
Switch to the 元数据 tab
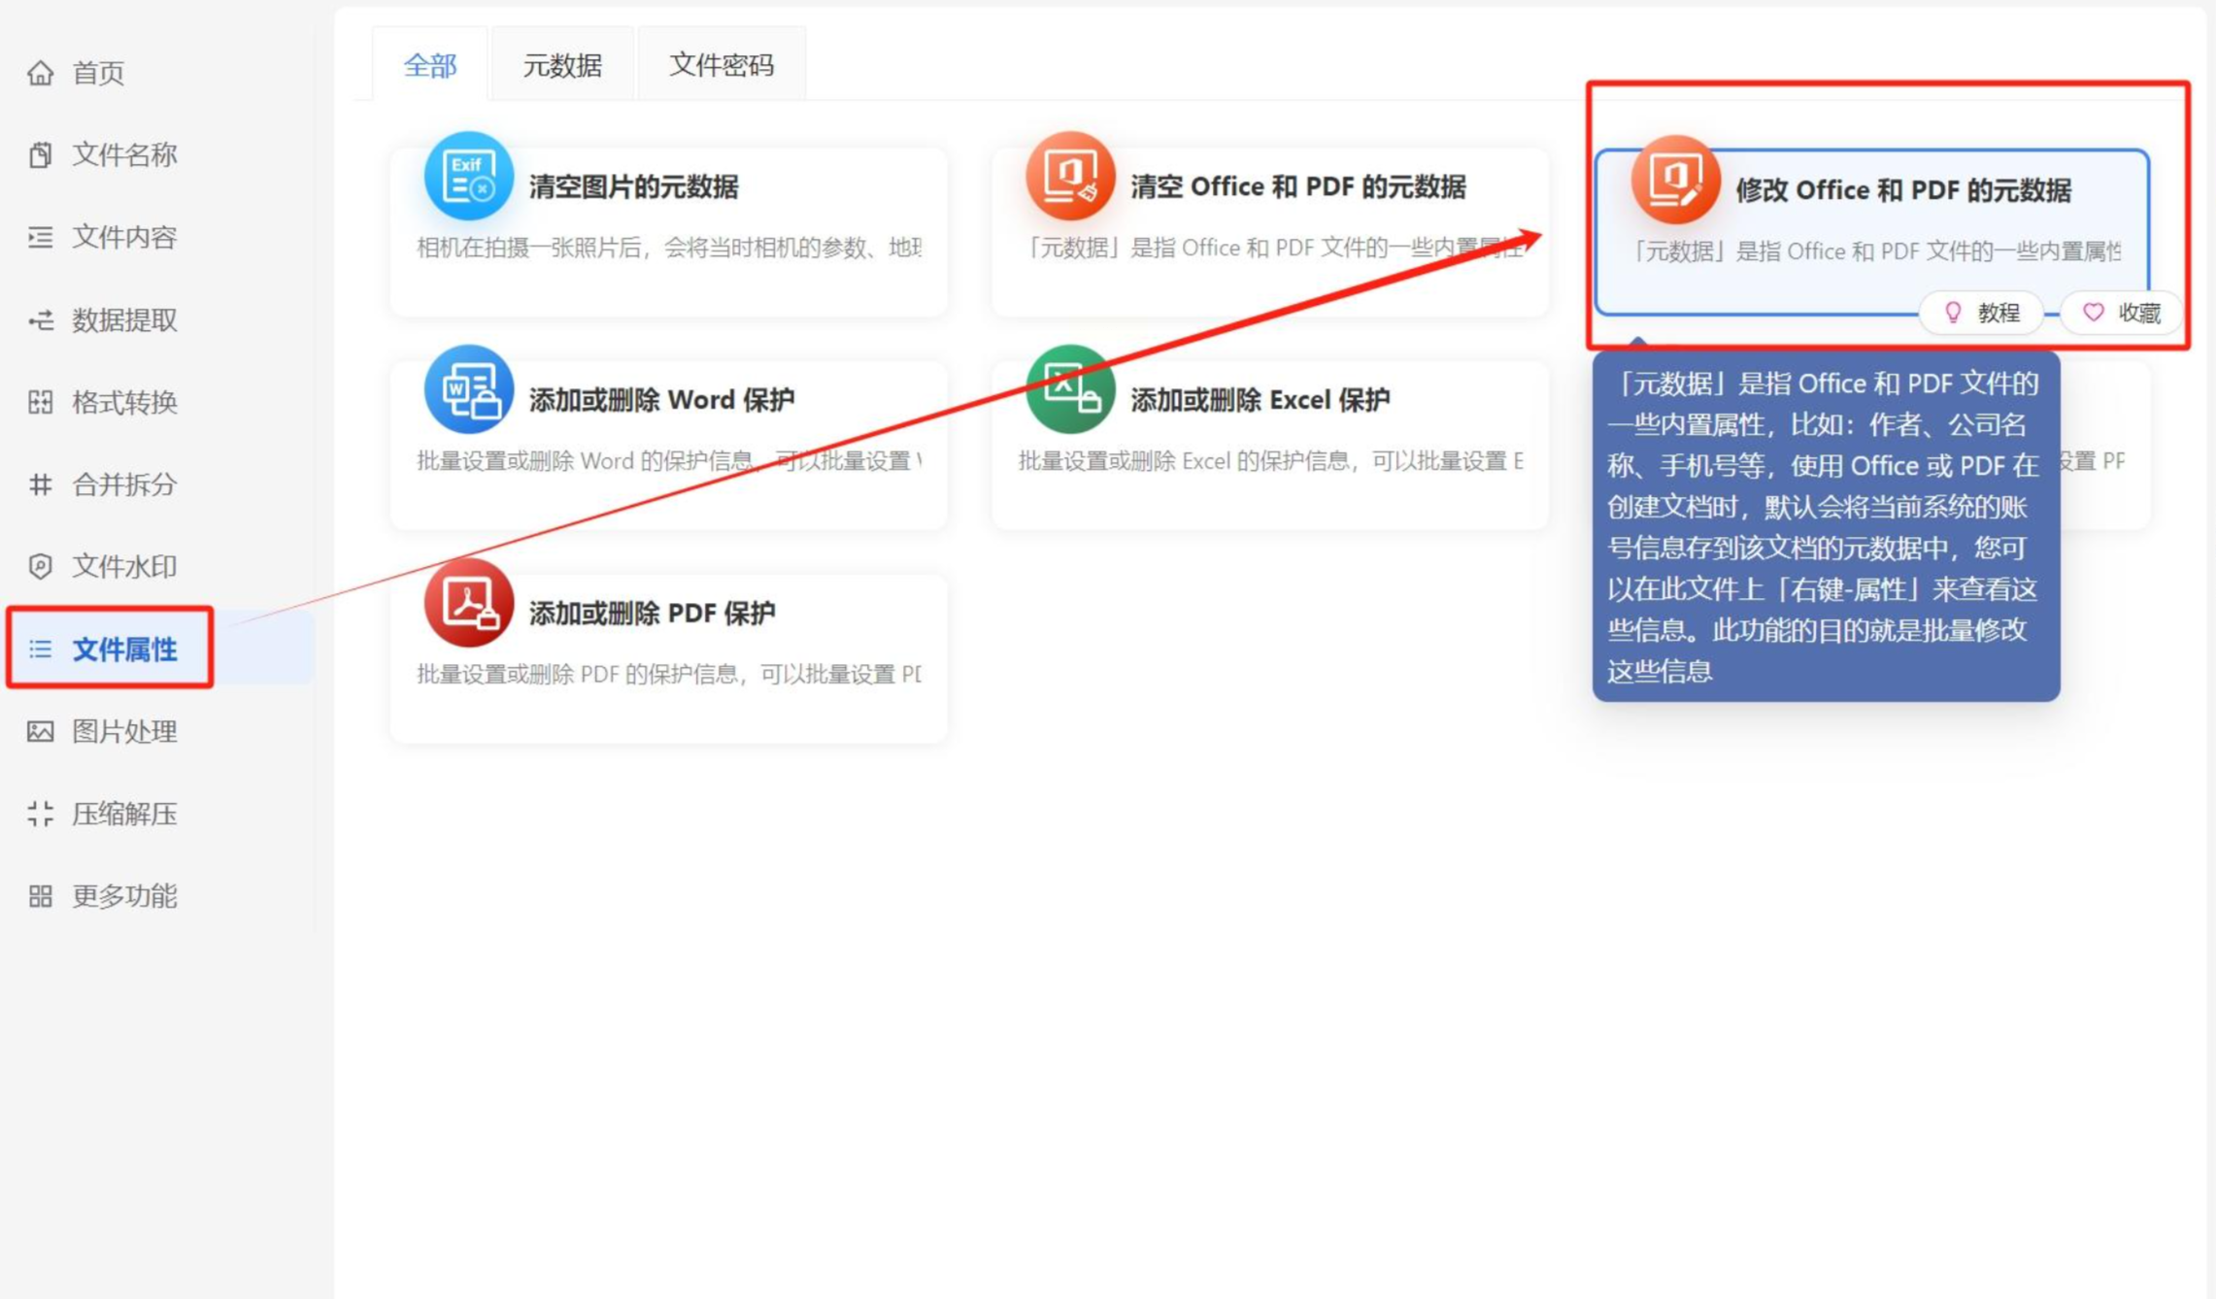click(x=562, y=65)
